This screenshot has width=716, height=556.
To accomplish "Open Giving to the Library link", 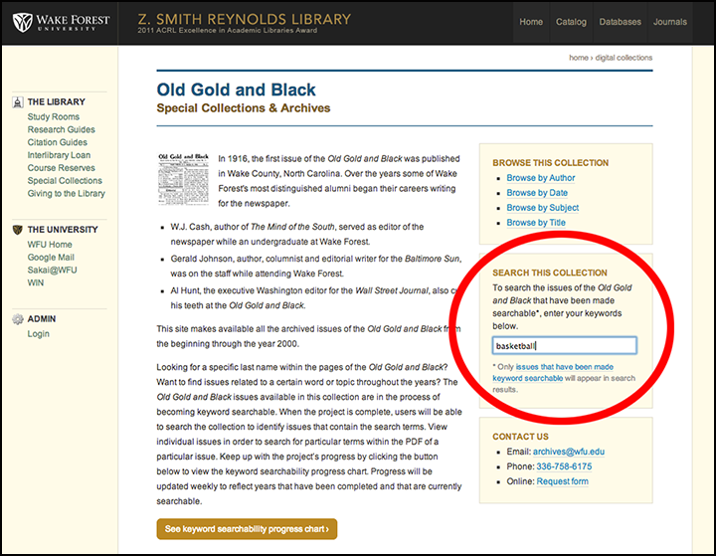I will (x=67, y=194).
